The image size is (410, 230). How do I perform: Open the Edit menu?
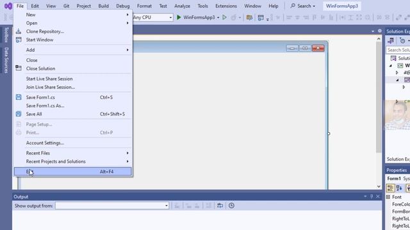(35, 6)
